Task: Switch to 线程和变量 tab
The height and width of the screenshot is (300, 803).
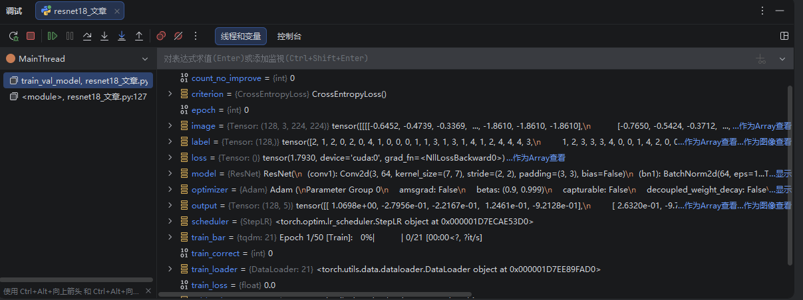Action: pos(241,36)
